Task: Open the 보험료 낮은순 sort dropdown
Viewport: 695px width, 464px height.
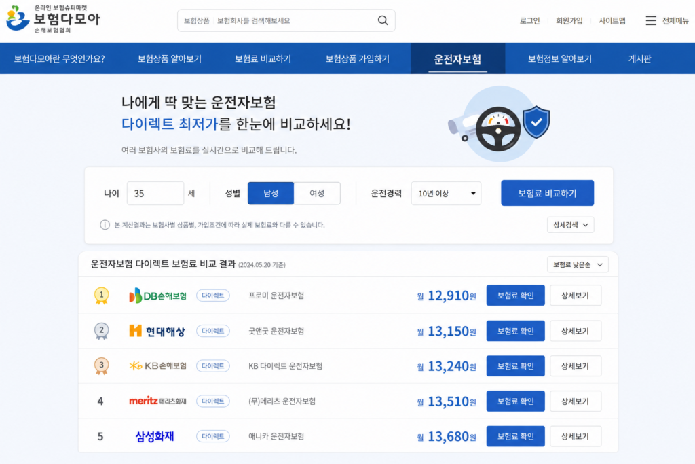Action: [578, 264]
